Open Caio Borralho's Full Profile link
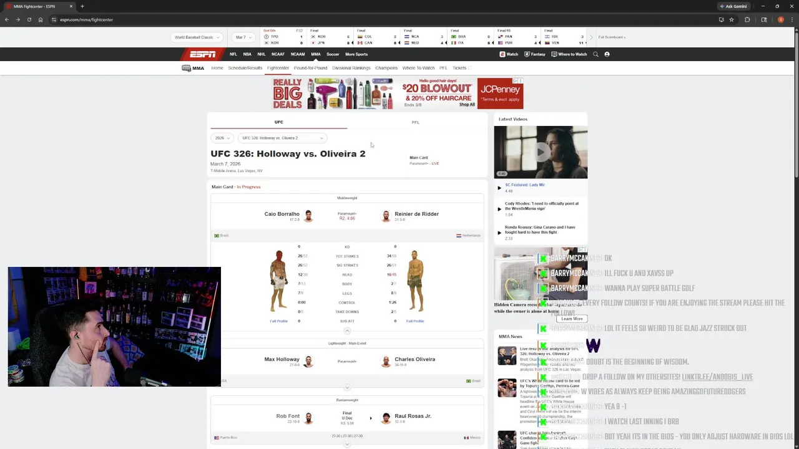The height and width of the screenshot is (449, 799). point(278,321)
